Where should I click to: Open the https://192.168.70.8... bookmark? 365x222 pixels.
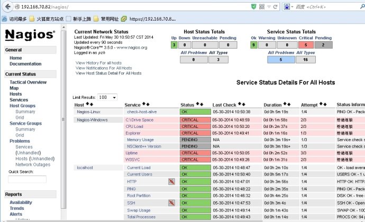[x=149, y=19]
